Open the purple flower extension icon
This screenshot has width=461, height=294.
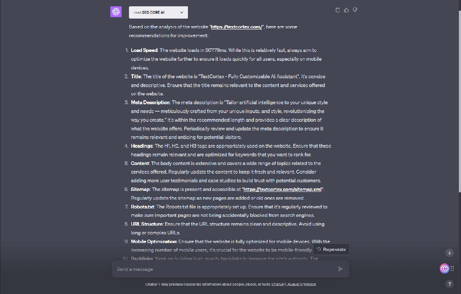pyautogui.click(x=444, y=268)
